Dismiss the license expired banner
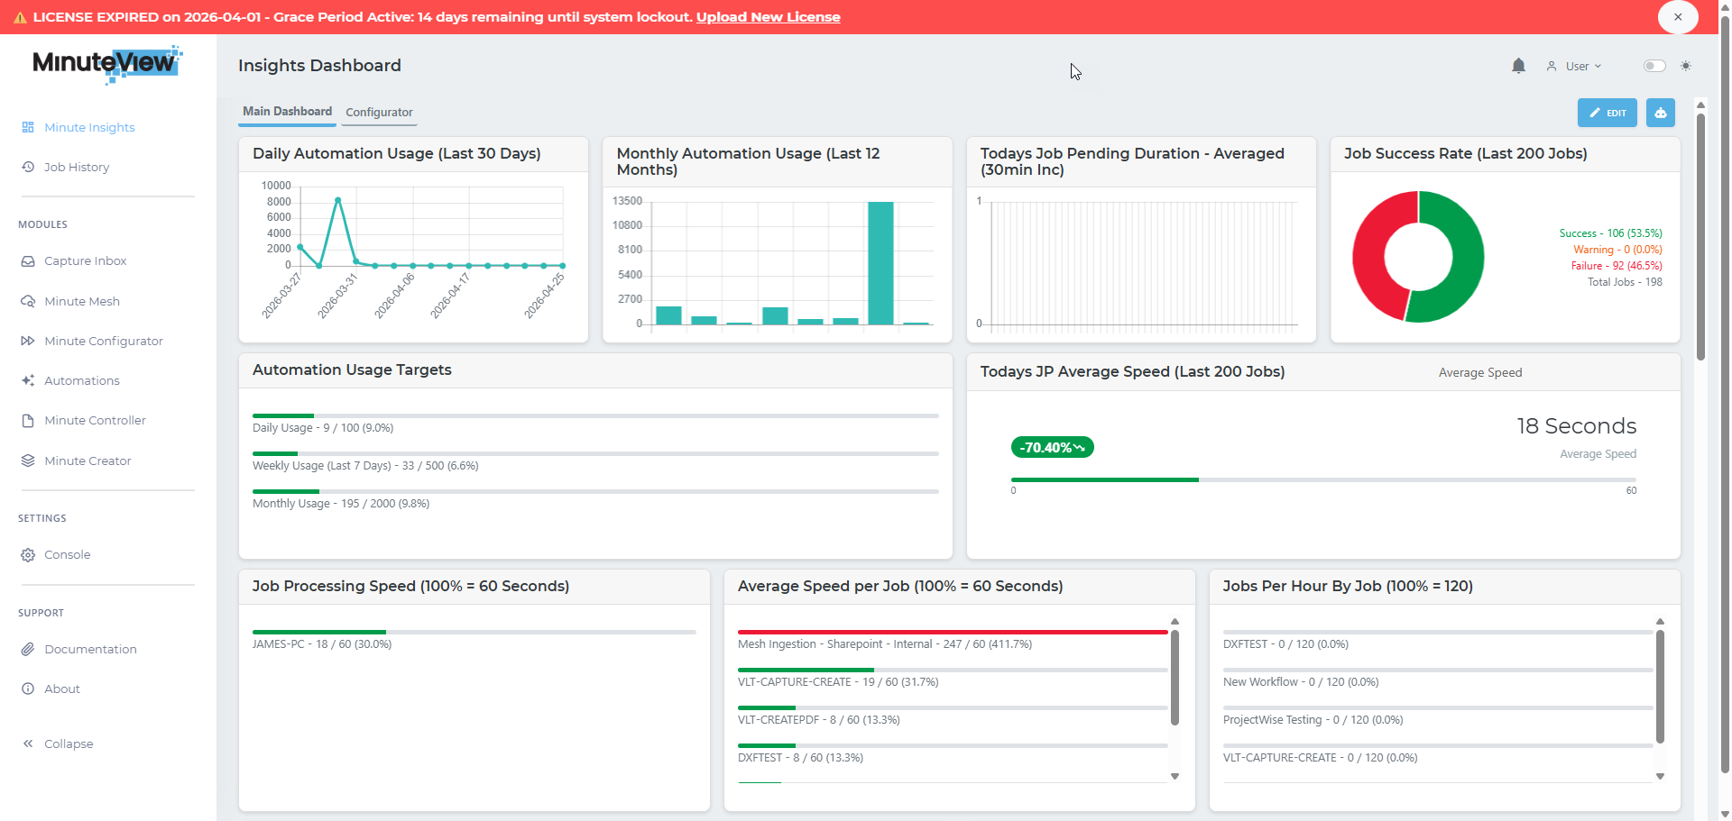The width and height of the screenshot is (1732, 821). [x=1677, y=17]
